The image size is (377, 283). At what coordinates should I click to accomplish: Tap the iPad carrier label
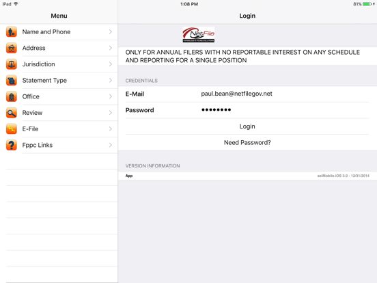(x=7, y=4)
